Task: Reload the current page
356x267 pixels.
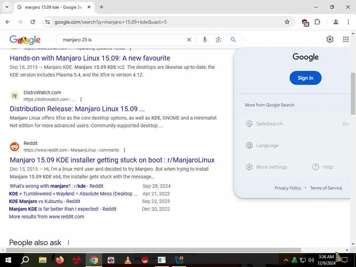Action: 33,22
